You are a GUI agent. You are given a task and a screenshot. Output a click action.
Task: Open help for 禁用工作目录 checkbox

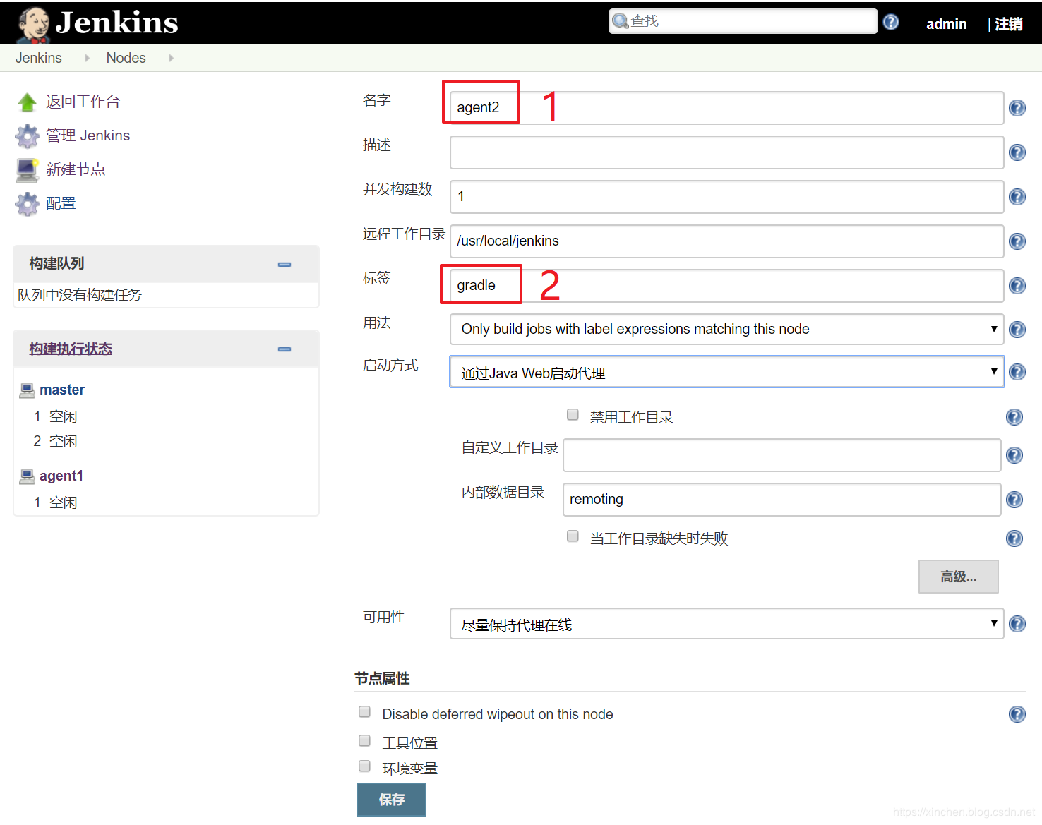click(1014, 417)
